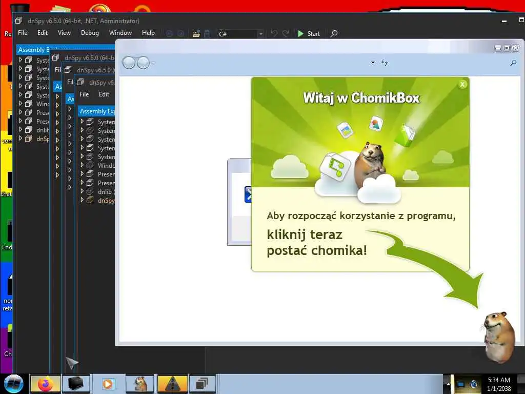Screen dimensions: 525x394
Task: Open the Window menu in dnSpy
Action: [120, 33]
